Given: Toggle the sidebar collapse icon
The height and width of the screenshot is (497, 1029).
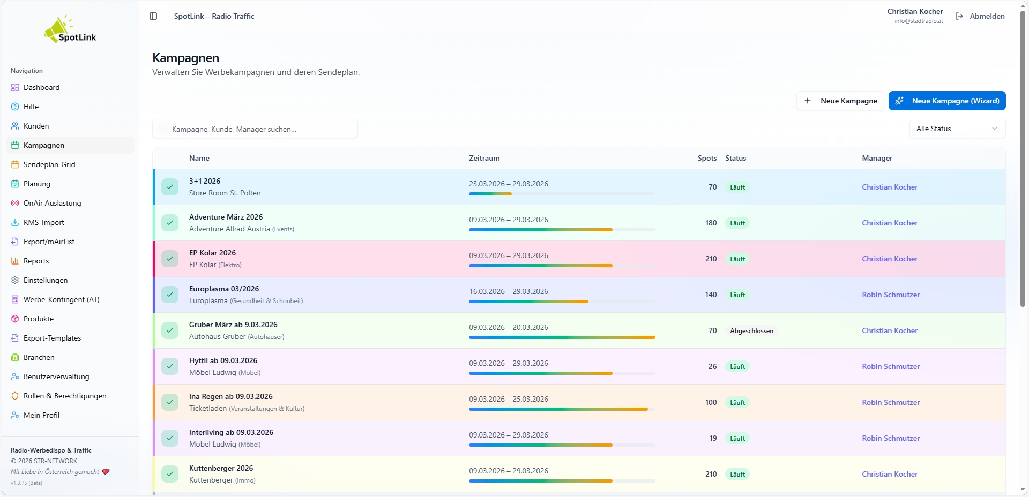Looking at the screenshot, I should (x=153, y=16).
